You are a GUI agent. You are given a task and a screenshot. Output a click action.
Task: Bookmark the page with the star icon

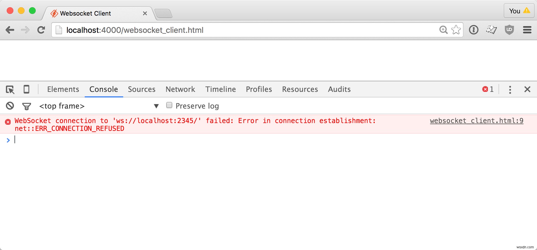coord(456,30)
